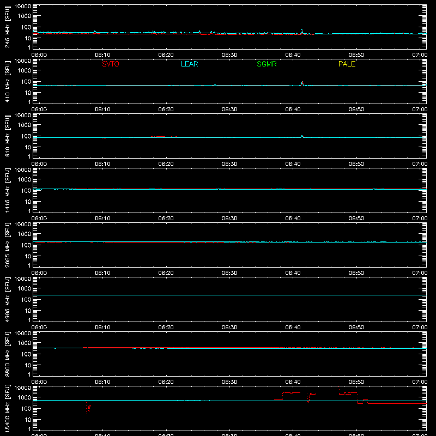Select the 8800 MHz [SFU] axis title
Viewport: 436px width, 436px height.
[x=7, y=354]
